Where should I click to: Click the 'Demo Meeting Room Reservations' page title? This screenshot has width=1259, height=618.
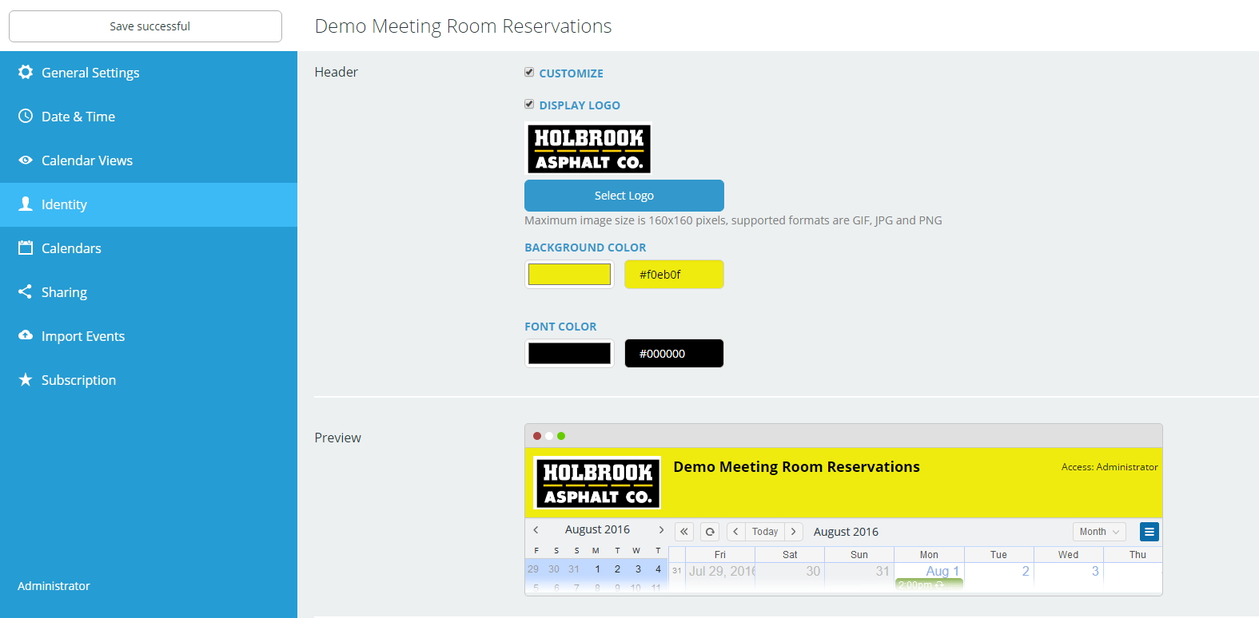[463, 26]
